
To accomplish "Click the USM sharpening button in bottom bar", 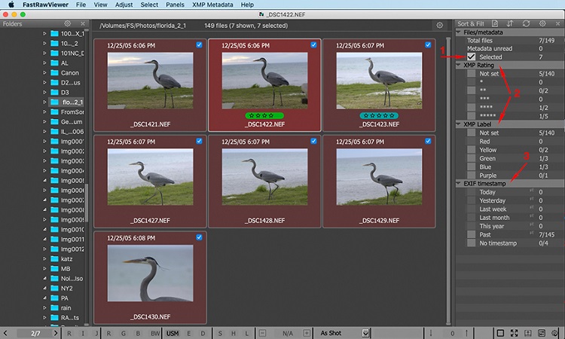I will [173, 333].
